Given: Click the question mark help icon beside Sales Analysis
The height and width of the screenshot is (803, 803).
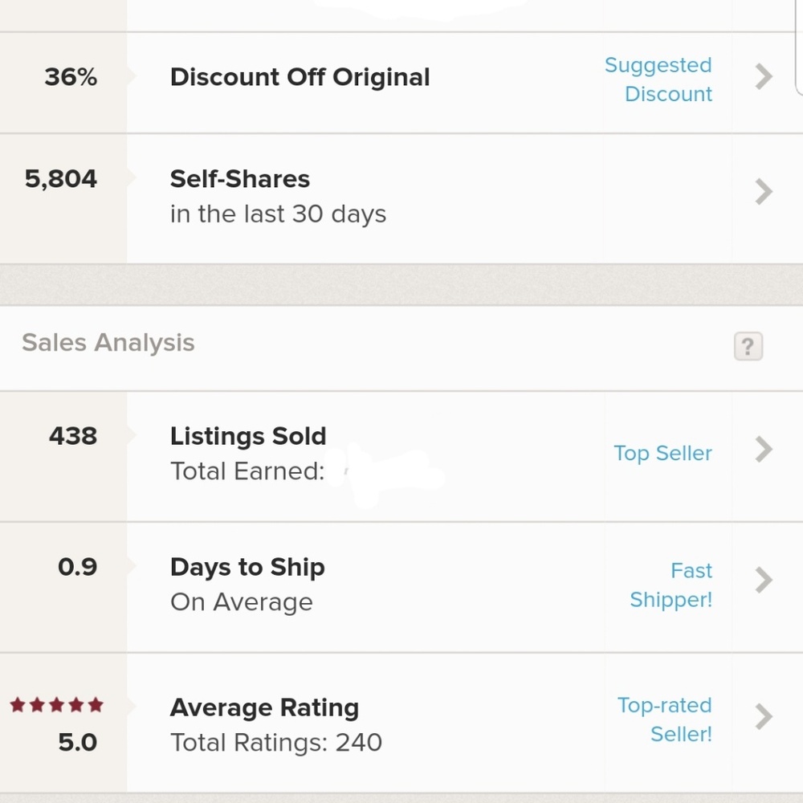Looking at the screenshot, I should point(748,345).
